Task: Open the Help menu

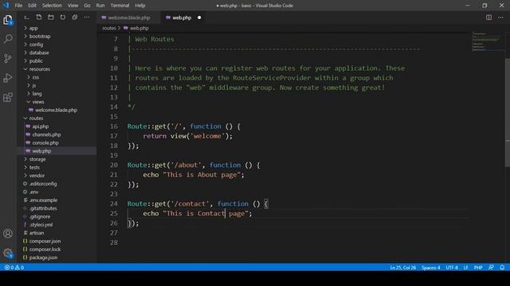Action: 140,6
